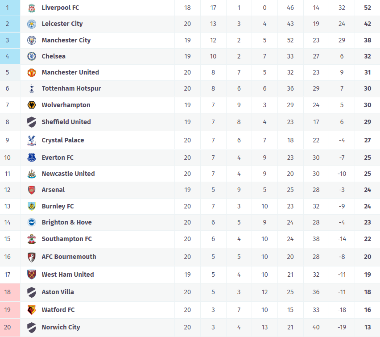This screenshot has width=380, height=337.
Task: Click the Chelsea club crest
Action: click(x=31, y=56)
